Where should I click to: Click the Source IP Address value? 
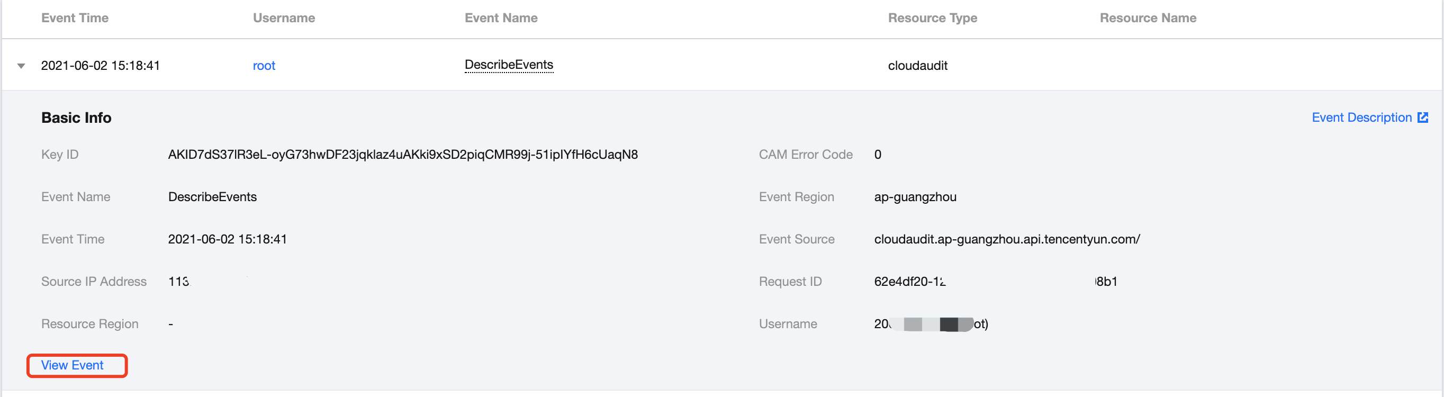coord(179,282)
